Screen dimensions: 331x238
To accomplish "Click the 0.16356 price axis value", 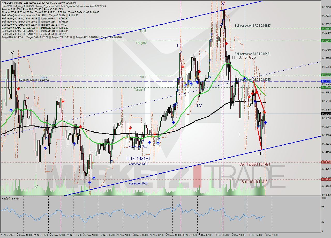I will 326,58.
